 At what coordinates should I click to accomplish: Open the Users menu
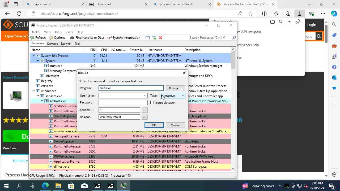69,32
